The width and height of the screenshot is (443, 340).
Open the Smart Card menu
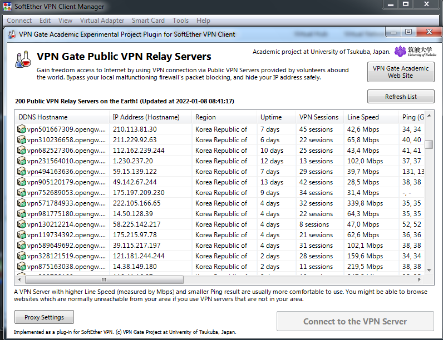coord(148,21)
